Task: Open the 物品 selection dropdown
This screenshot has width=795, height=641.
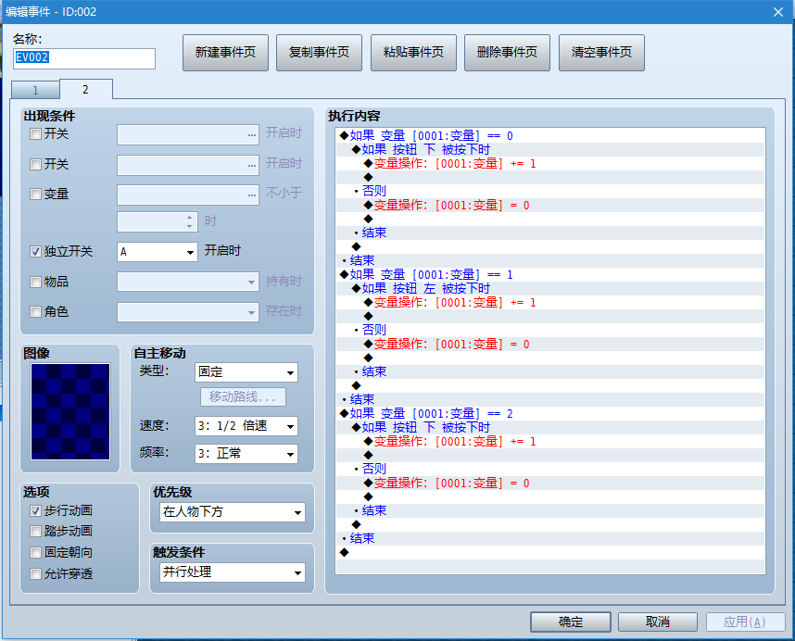Action: point(188,282)
